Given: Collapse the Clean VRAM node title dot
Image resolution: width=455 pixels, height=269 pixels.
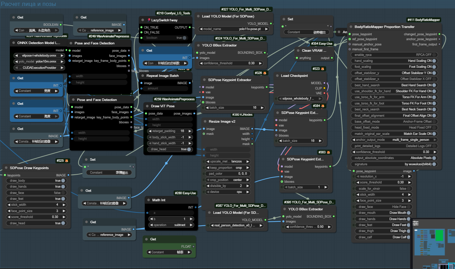Looking at the screenshot, I should tap(299, 50).
